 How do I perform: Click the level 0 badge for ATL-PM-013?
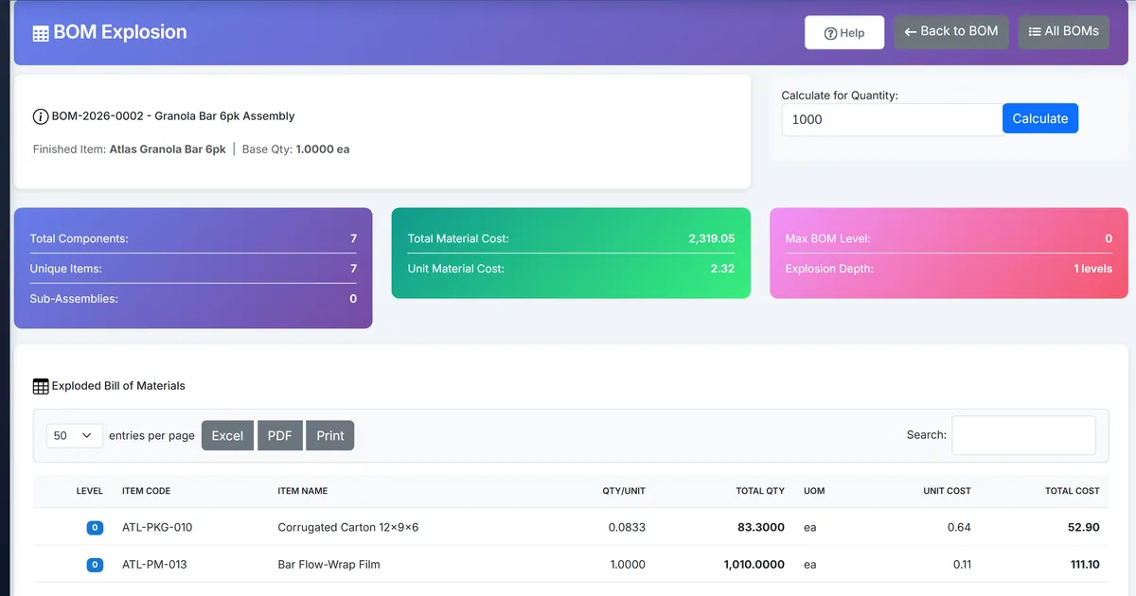tap(95, 565)
